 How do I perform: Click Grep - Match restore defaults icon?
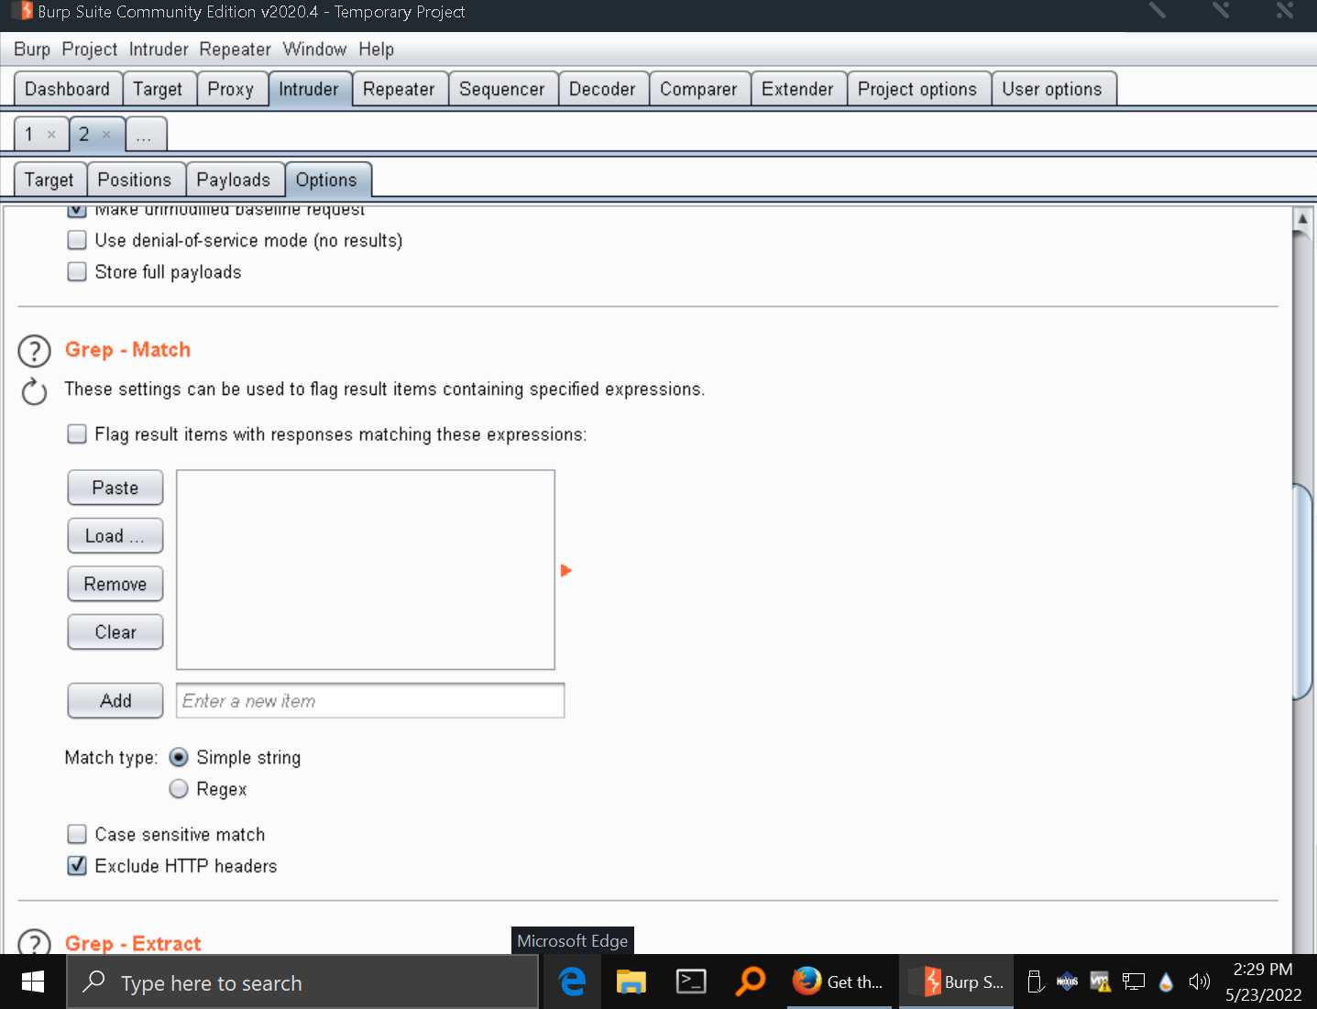34,391
